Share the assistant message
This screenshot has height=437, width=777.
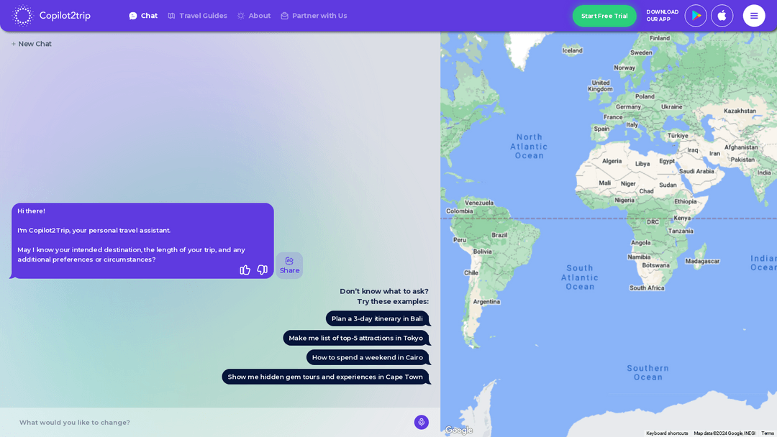click(289, 265)
